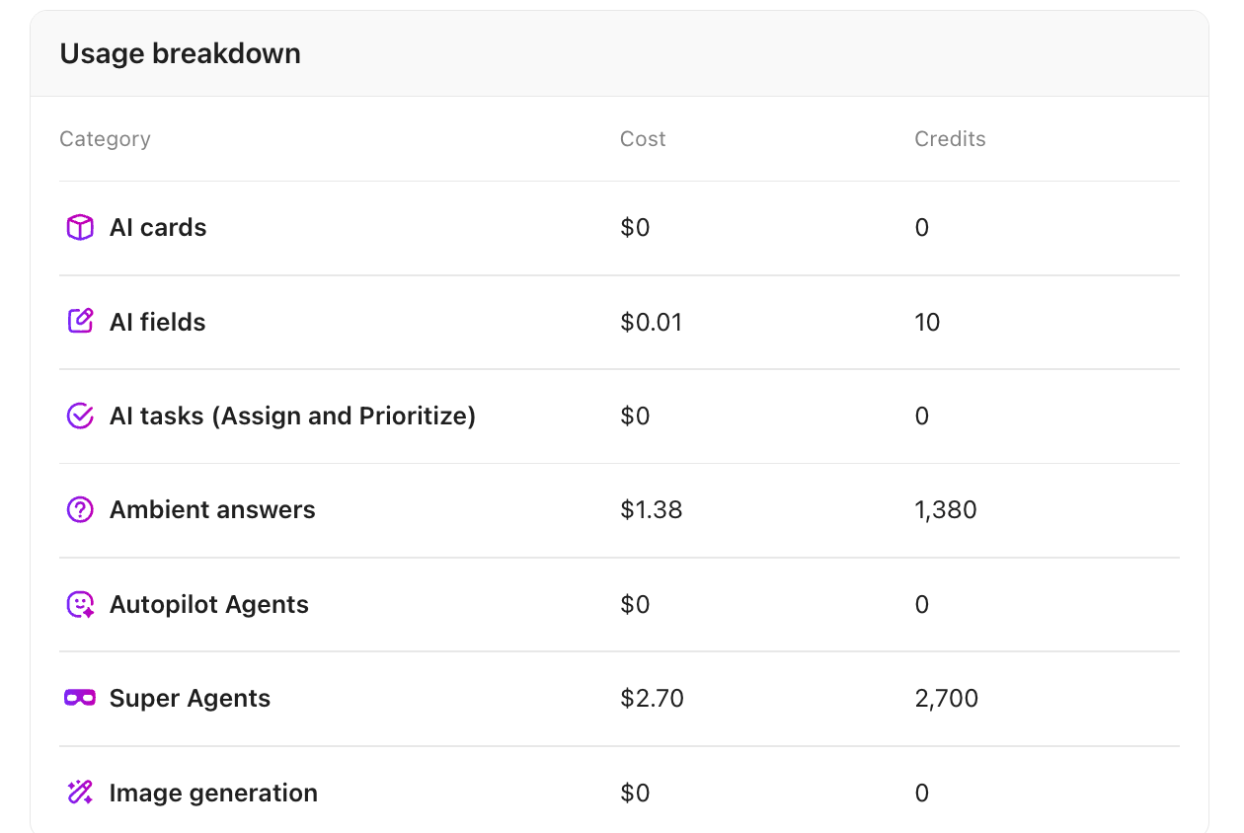Open the Ambient answers question mark icon
The width and height of the screenshot is (1244, 833).
(x=79, y=509)
